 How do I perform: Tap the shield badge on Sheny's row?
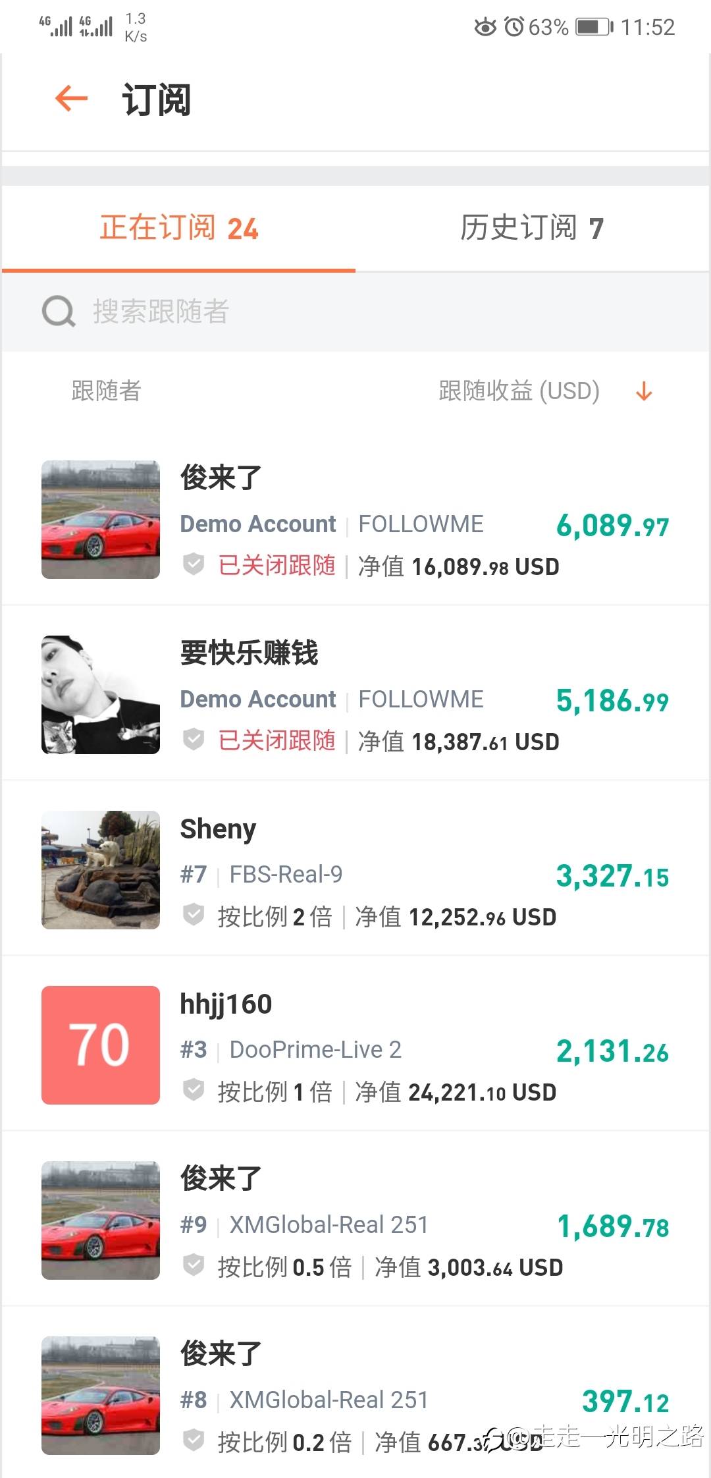(194, 915)
